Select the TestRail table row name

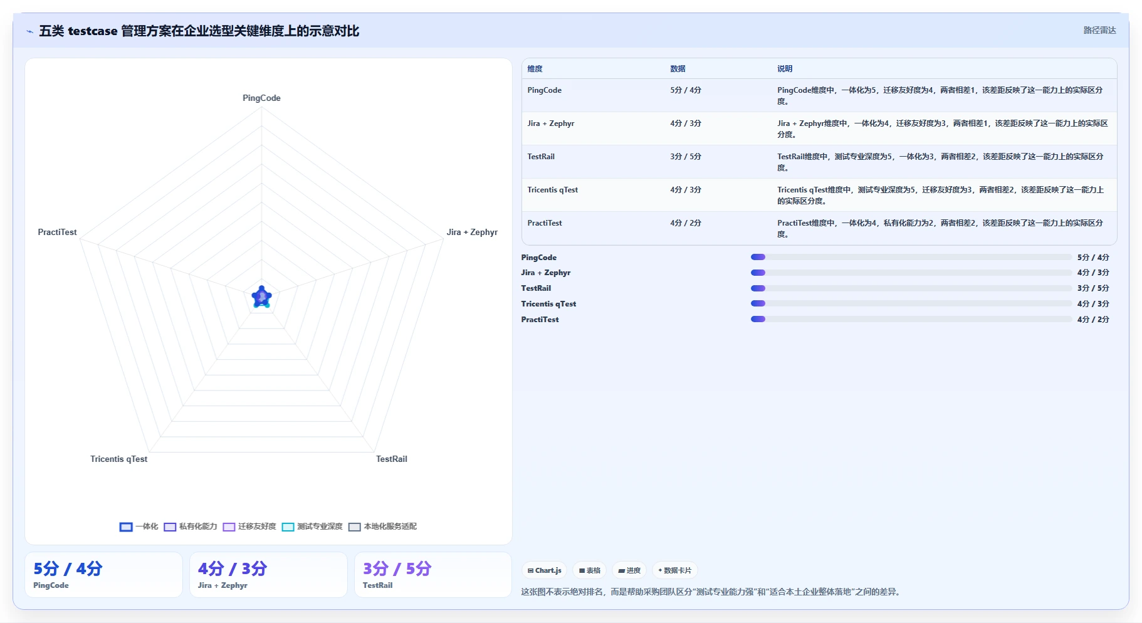(x=541, y=157)
